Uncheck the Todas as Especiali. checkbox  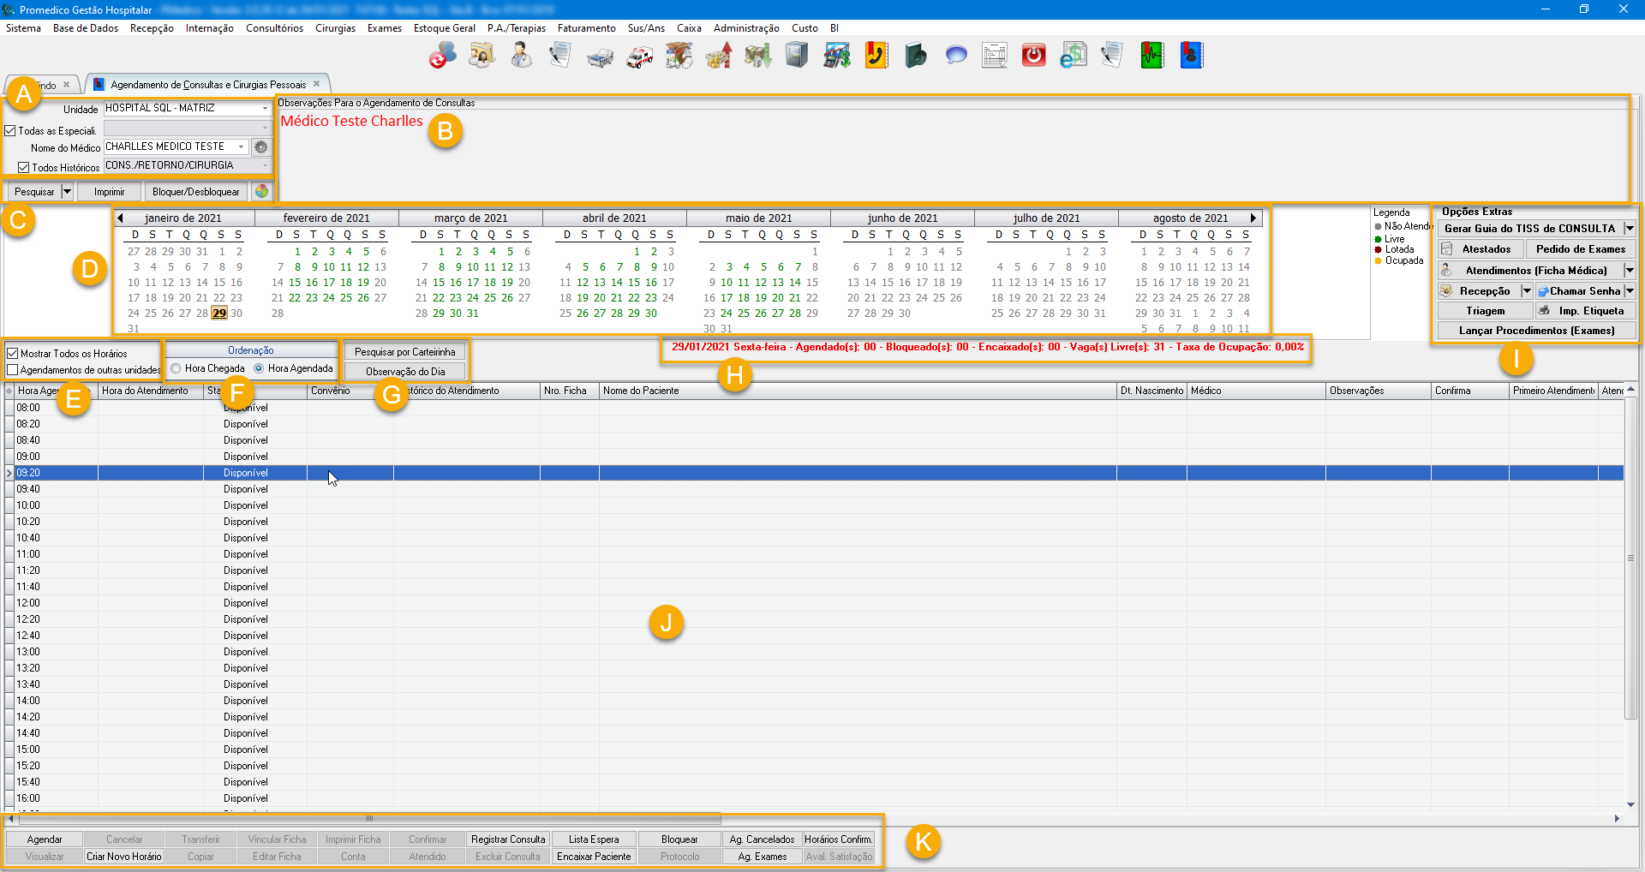(x=11, y=131)
